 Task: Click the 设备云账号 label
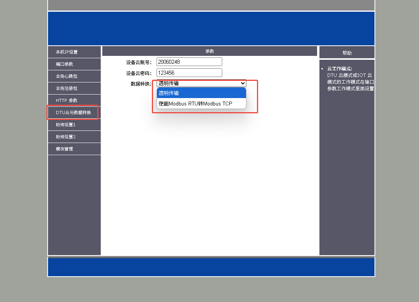[139, 62]
